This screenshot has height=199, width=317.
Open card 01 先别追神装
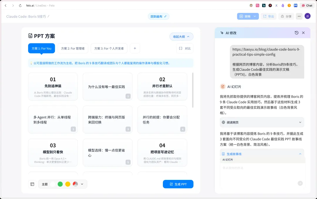coord(53,87)
